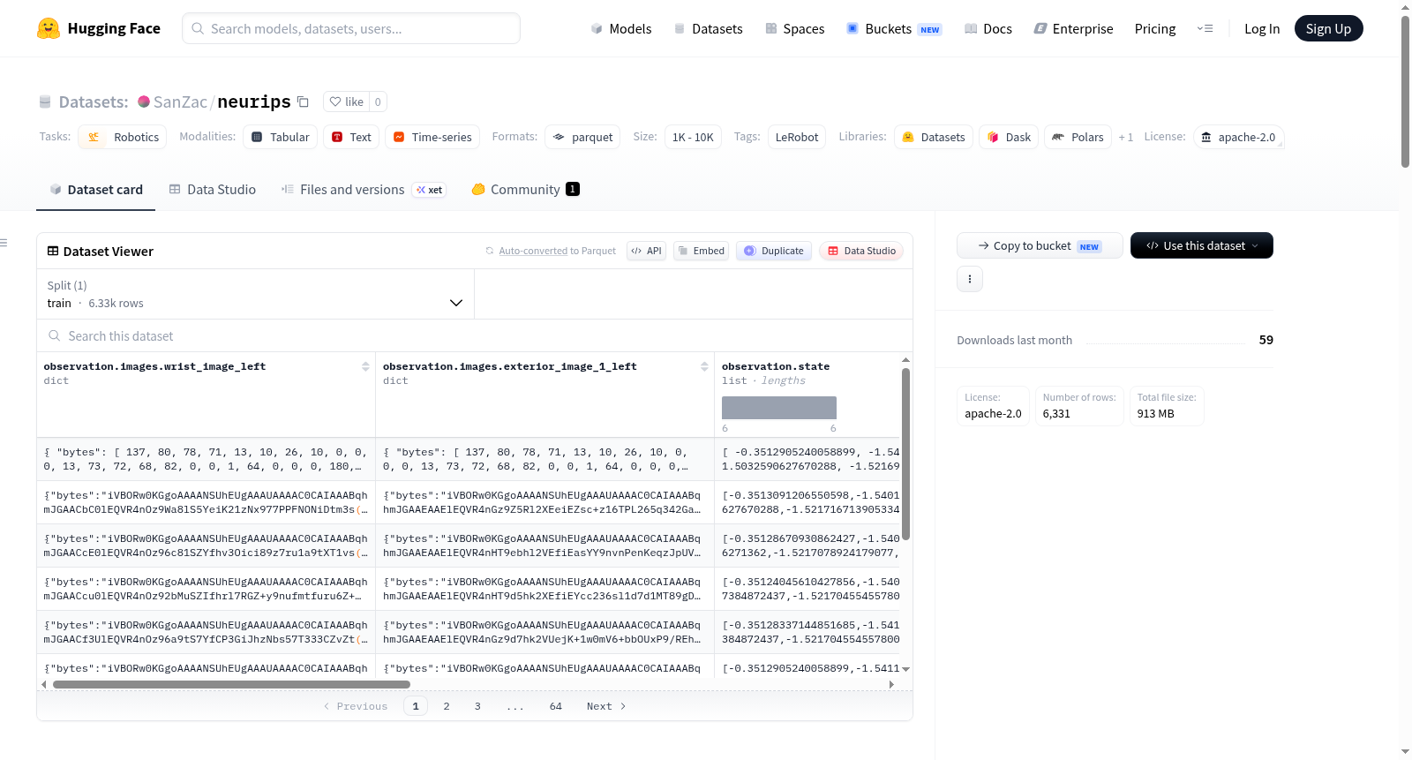This screenshot has height=760, width=1412.
Task: Click the left sidebar toggle icon
Action: pyautogui.click(x=4, y=243)
